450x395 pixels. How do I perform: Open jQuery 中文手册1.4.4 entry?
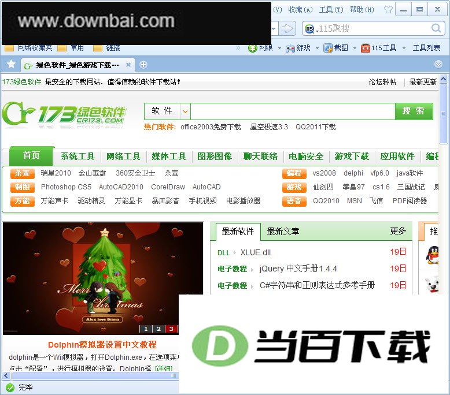point(298,269)
